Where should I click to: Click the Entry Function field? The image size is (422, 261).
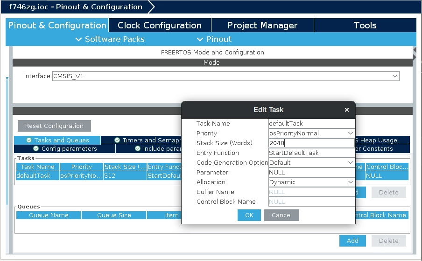(311, 153)
